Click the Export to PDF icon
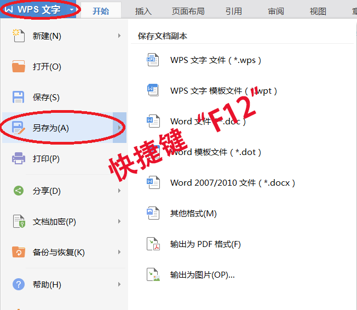357x310 pixels. coord(153,244)
